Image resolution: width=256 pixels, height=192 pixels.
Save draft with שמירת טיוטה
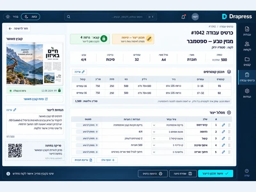[183, 173]
